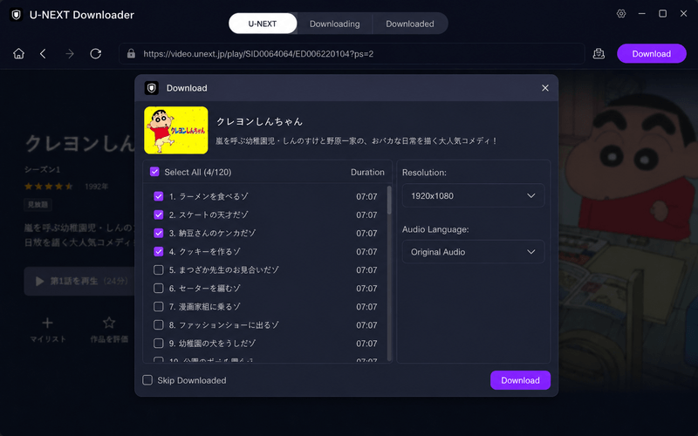The width and height of the screenshot is (698, 436).
Task: Add to My List plus icon
Action: point(47,323)
